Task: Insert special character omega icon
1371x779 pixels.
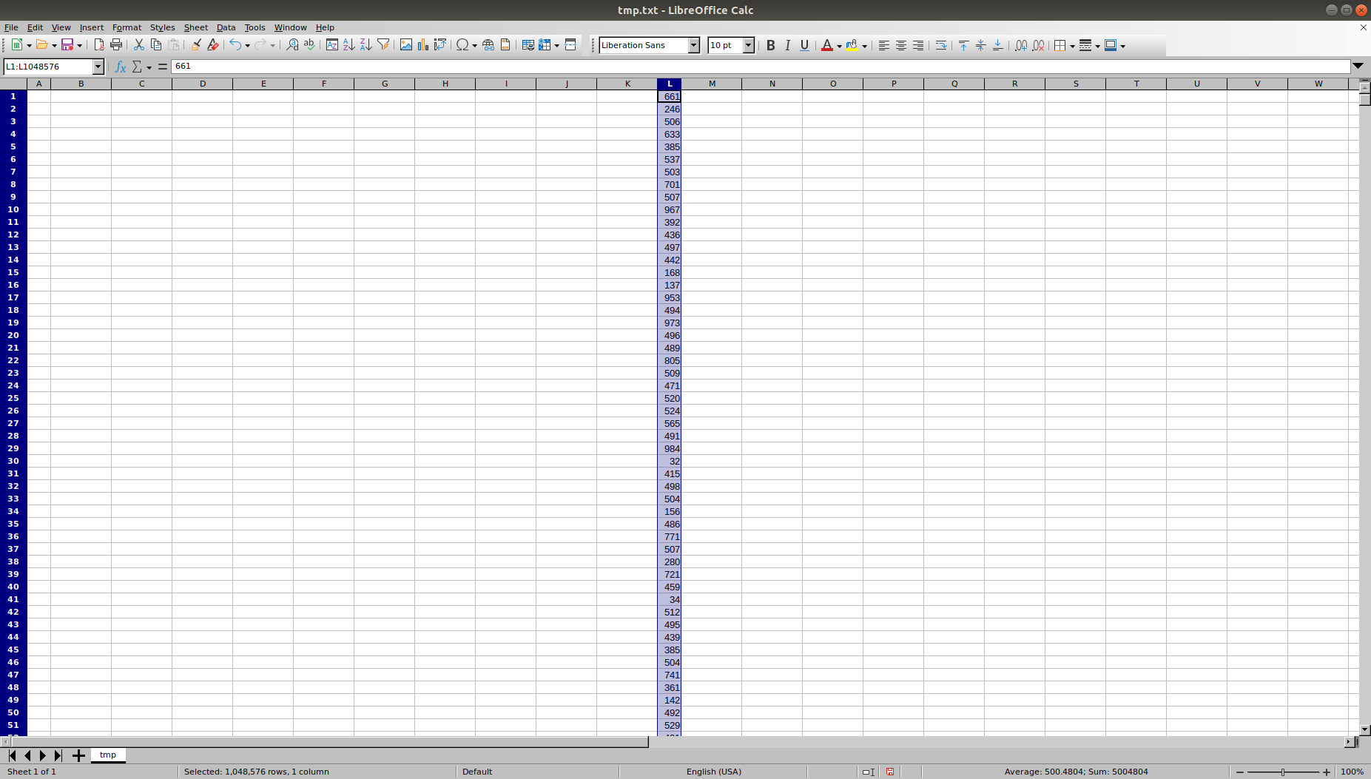Action: click(462, 45)
